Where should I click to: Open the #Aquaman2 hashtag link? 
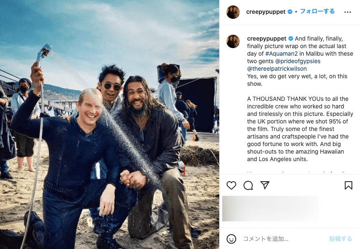coord(282,54)
